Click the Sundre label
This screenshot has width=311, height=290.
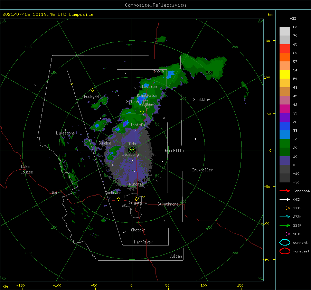pos(105,143)
